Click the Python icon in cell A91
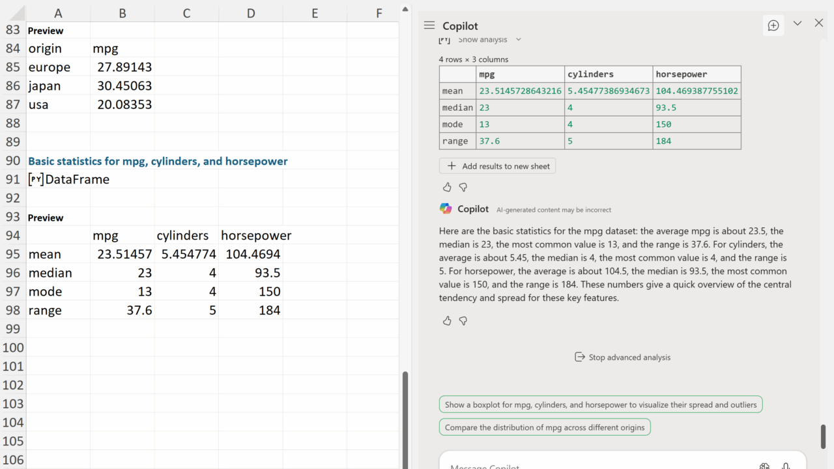 click(36, 180)
